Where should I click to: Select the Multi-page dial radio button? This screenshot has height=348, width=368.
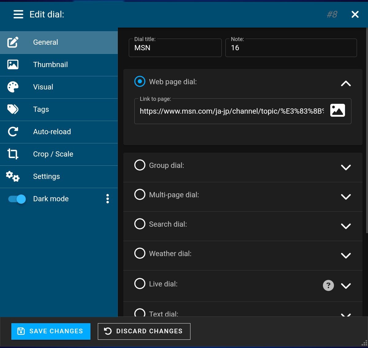pos(140,194)
